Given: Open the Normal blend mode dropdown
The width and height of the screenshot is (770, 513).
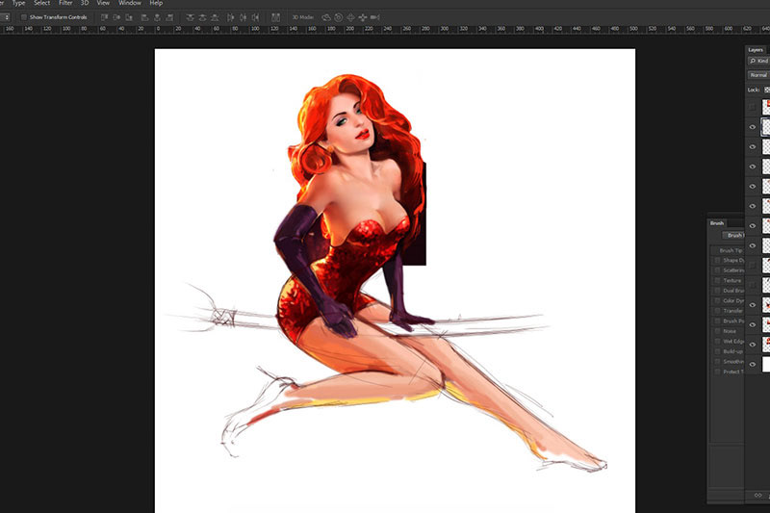Looking at the screenshot, I should point(758,75).
